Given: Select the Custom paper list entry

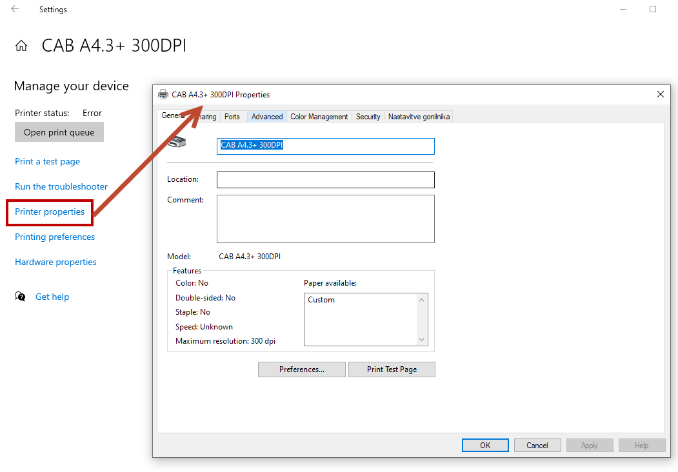Looking at the screenshot, I should [321, 300].
